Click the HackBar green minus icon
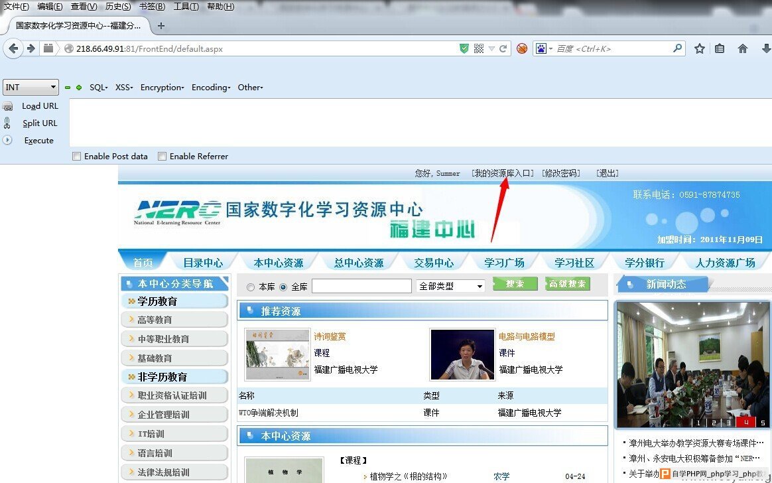This screenshot has height=483, width=772. 68,88
